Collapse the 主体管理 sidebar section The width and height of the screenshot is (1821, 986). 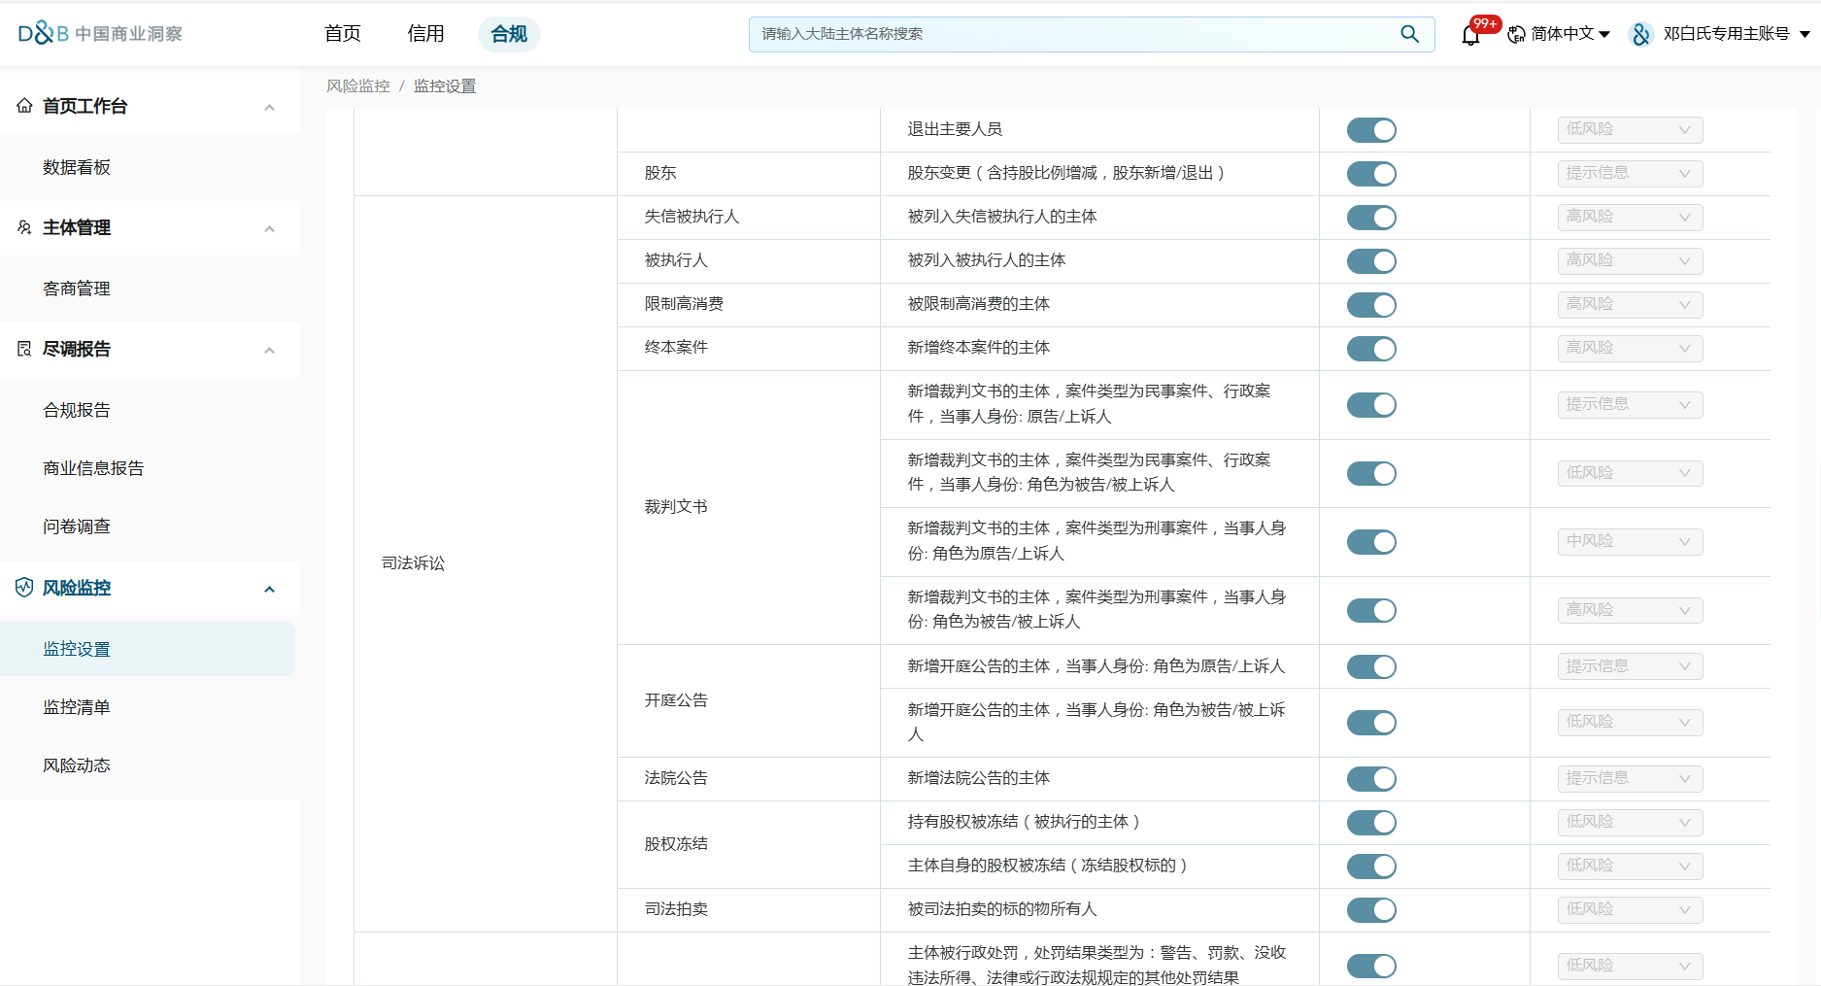point(269,228)
